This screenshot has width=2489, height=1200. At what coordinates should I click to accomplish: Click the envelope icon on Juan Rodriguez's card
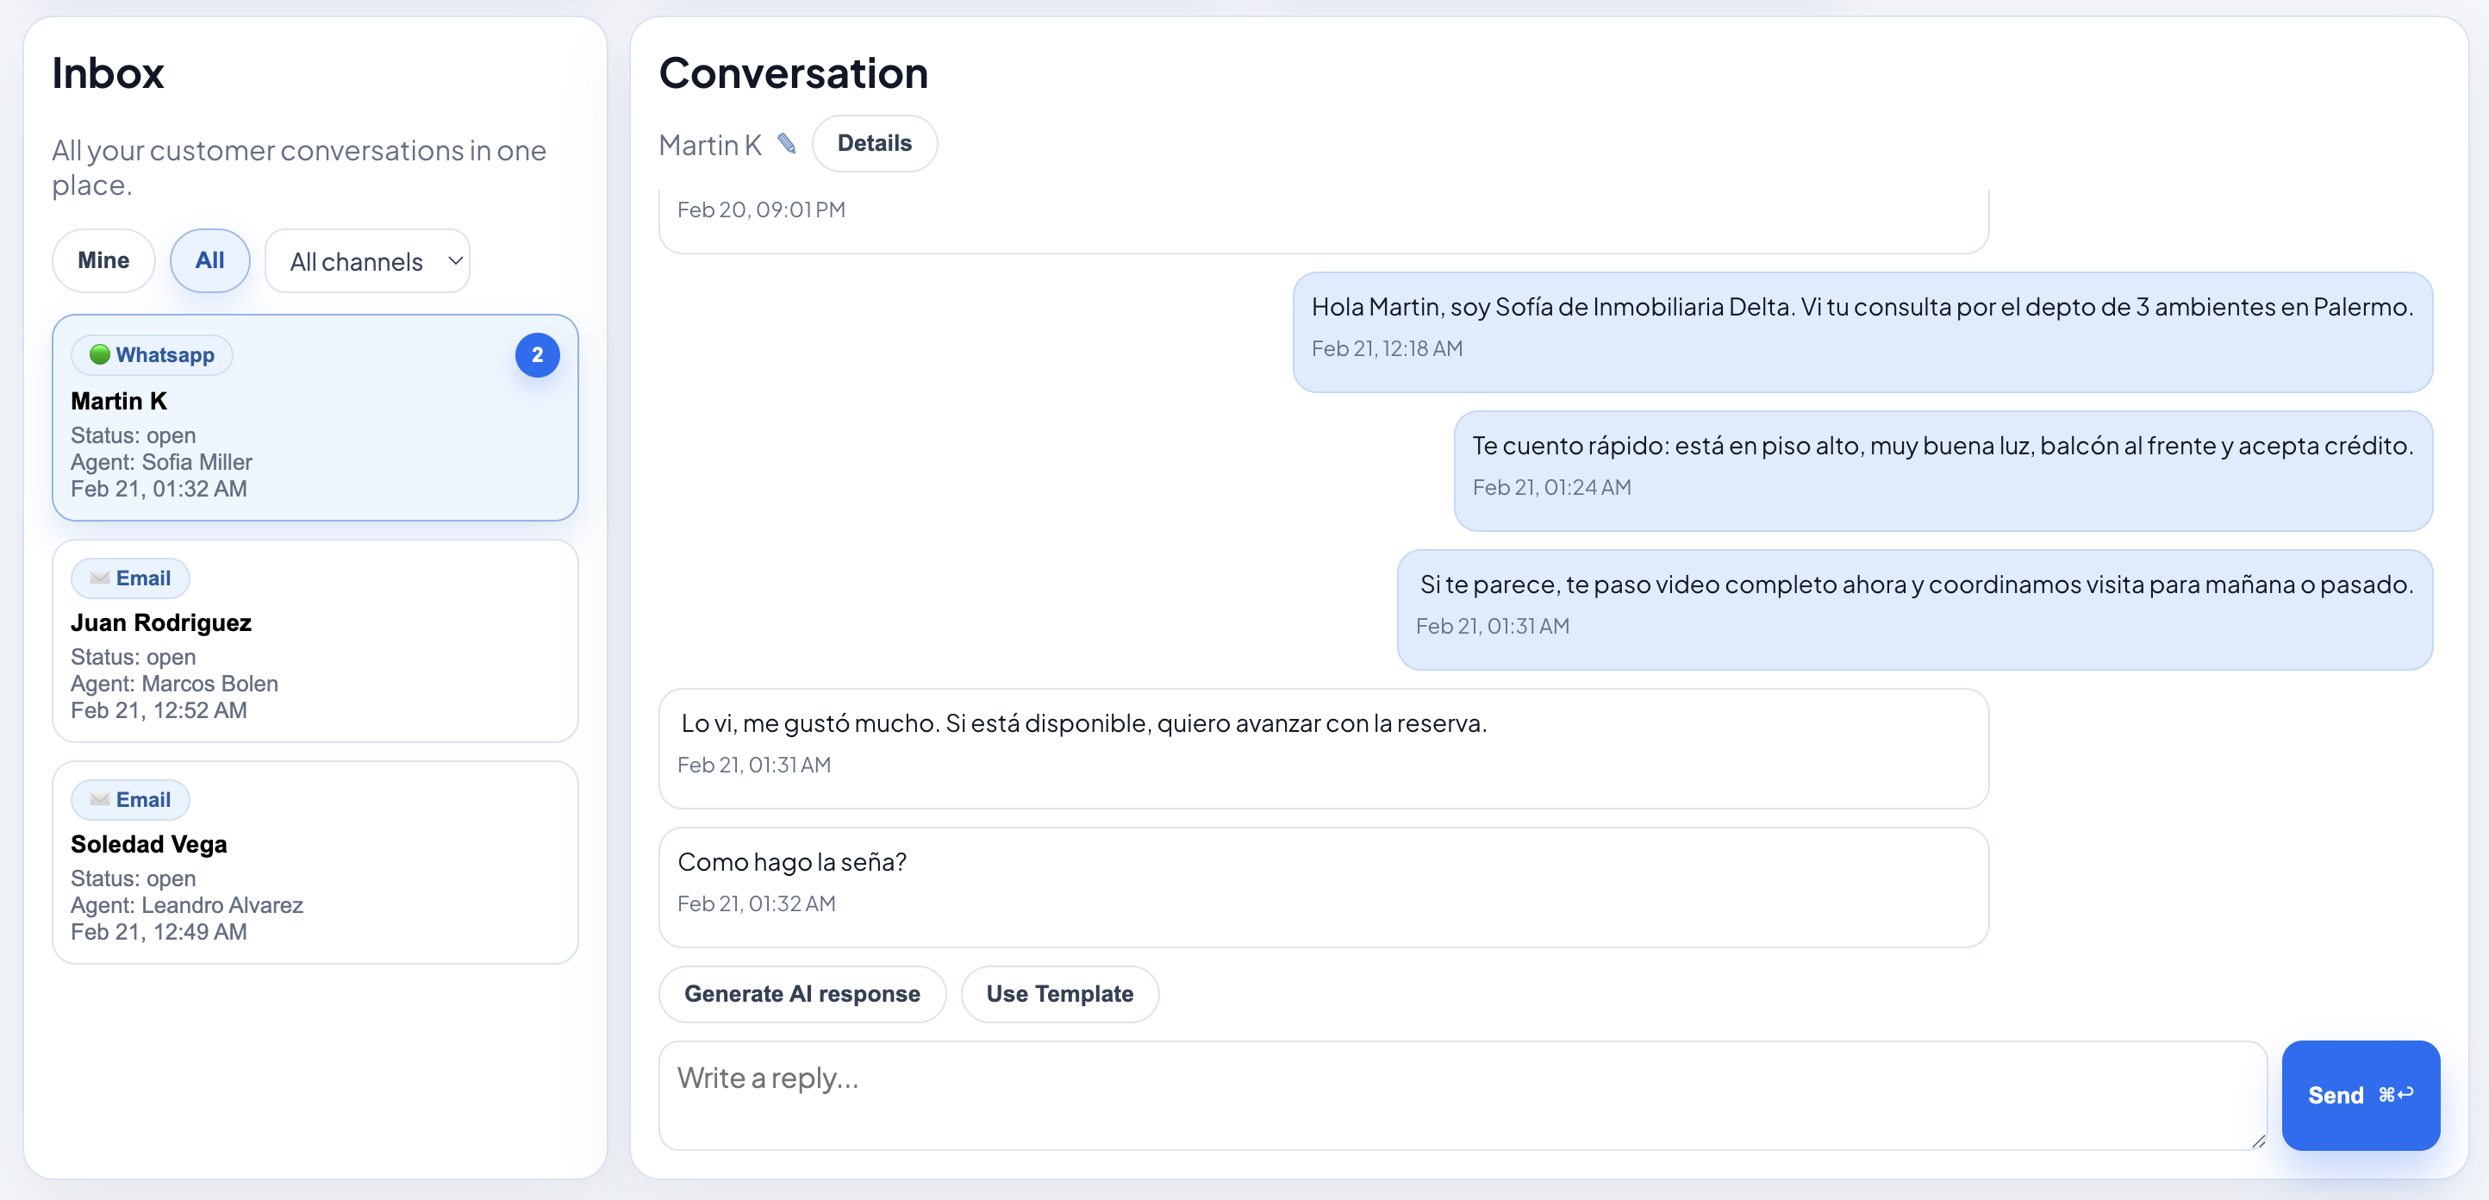99,578
